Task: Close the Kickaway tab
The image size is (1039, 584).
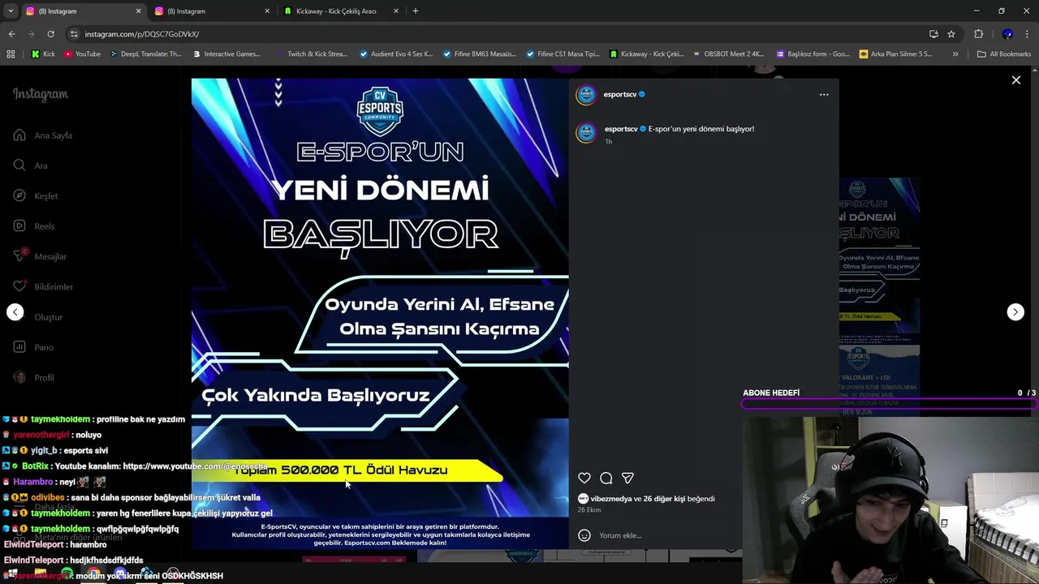Action: click(x=396, y=11)
